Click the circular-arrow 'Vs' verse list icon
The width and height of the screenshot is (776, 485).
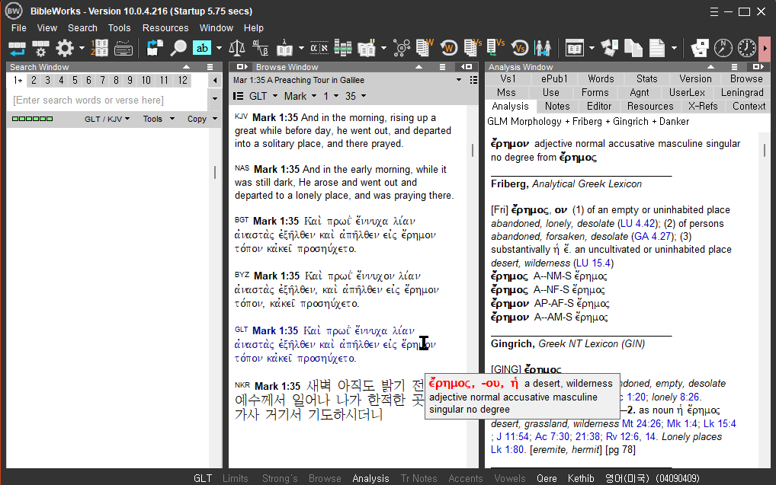point(520,48)
